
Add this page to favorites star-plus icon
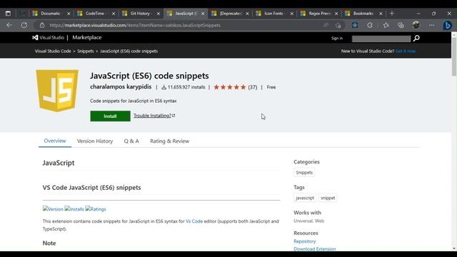(x=338, y=26)
